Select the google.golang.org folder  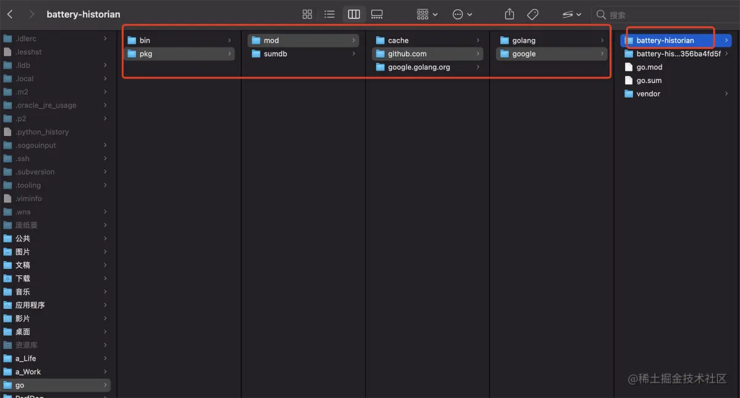427,68
